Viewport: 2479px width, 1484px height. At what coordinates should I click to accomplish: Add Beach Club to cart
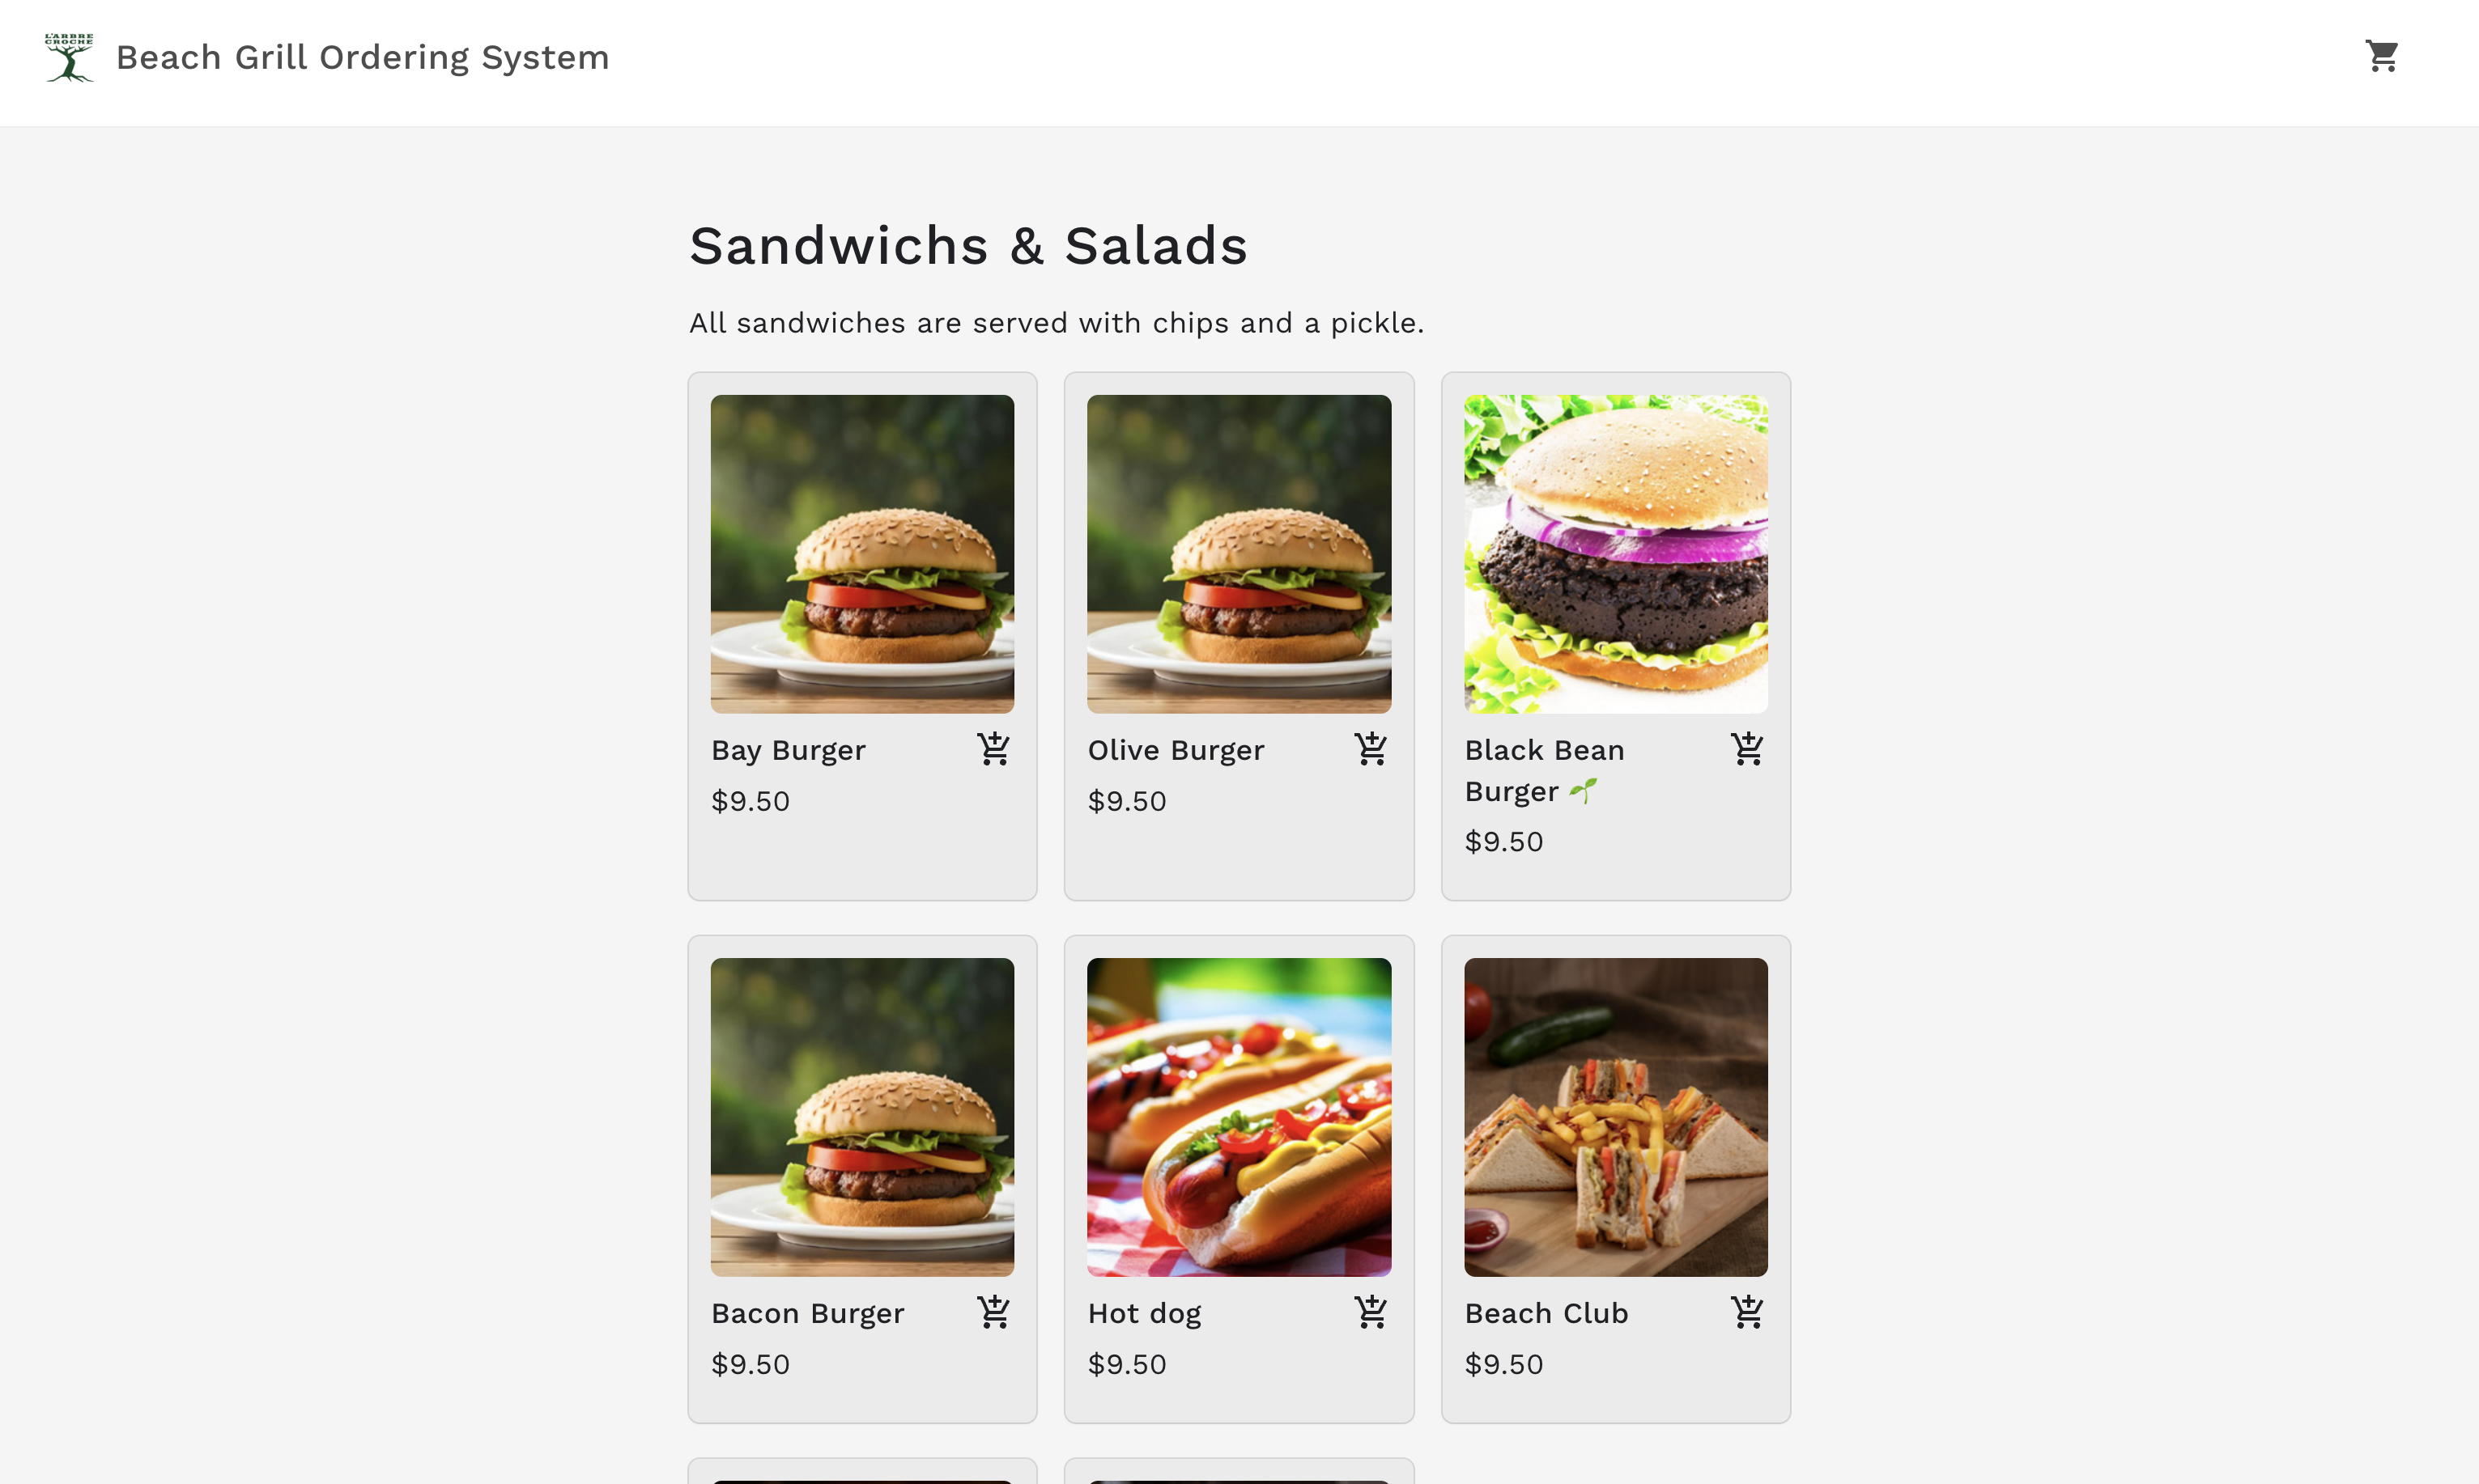point(1746,1312)
